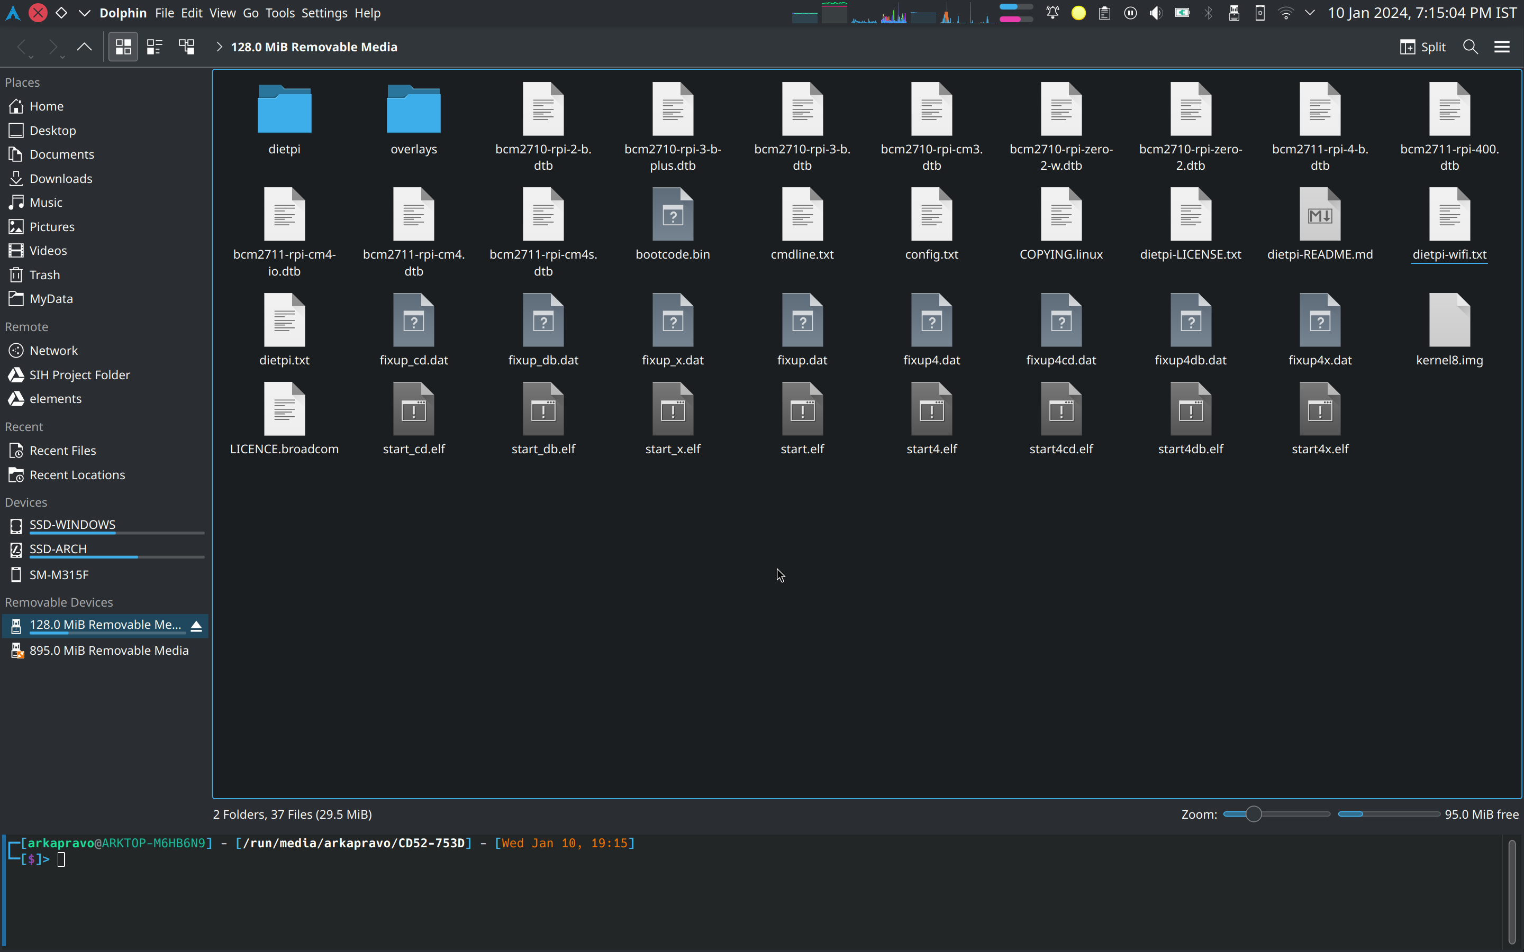Open the bootcode.bin file icon
This screenshot has width=1524, height=952.
(x=673, y=215)
